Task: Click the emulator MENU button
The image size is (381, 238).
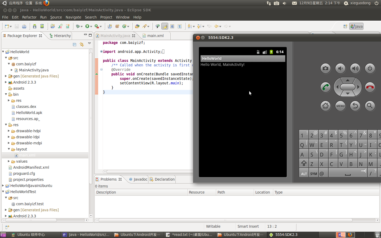Action: 340,106
